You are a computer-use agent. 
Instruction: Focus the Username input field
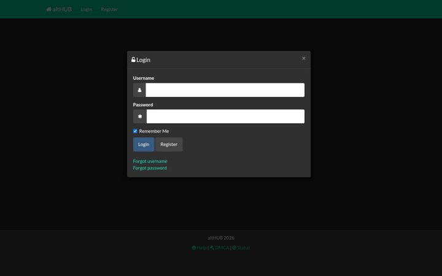[x=225, y=90]
